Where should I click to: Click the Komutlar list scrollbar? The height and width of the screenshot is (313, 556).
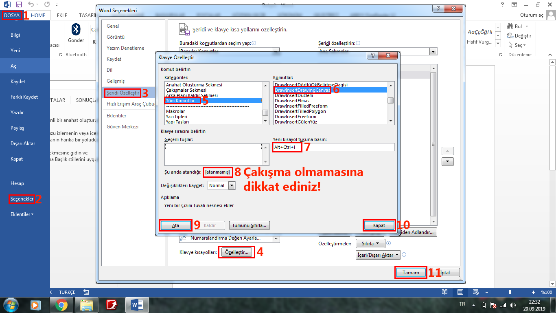[391, 104]
